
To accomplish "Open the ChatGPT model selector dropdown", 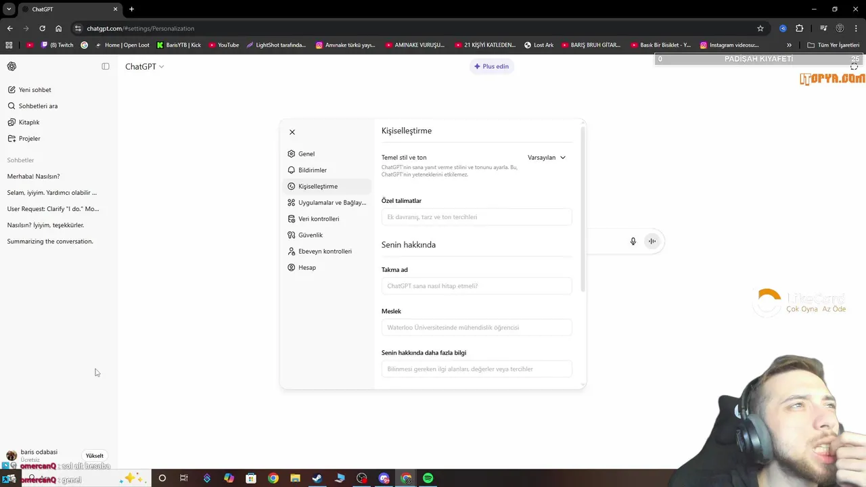I will (x=144, y=66).
